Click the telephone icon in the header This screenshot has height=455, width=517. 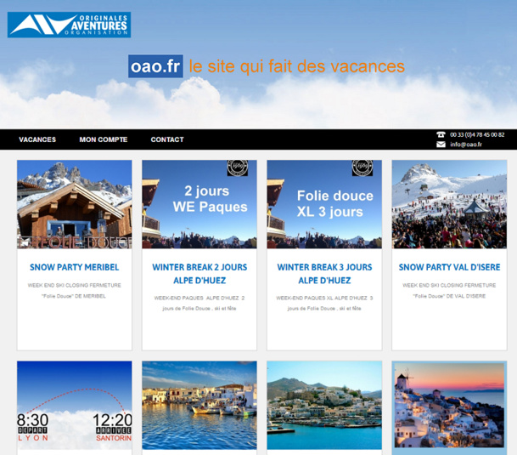[x=441, y=134]
